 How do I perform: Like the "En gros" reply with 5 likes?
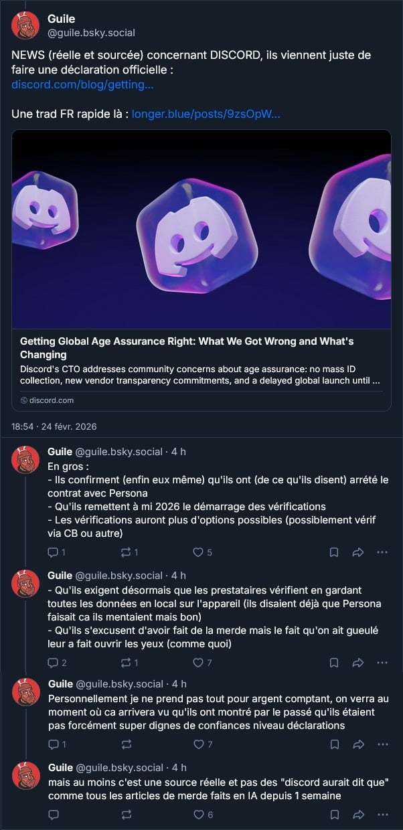[x=198, y=552]
